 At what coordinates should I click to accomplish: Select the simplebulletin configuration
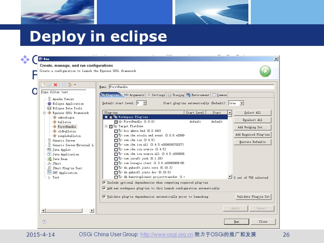[69, 136]
